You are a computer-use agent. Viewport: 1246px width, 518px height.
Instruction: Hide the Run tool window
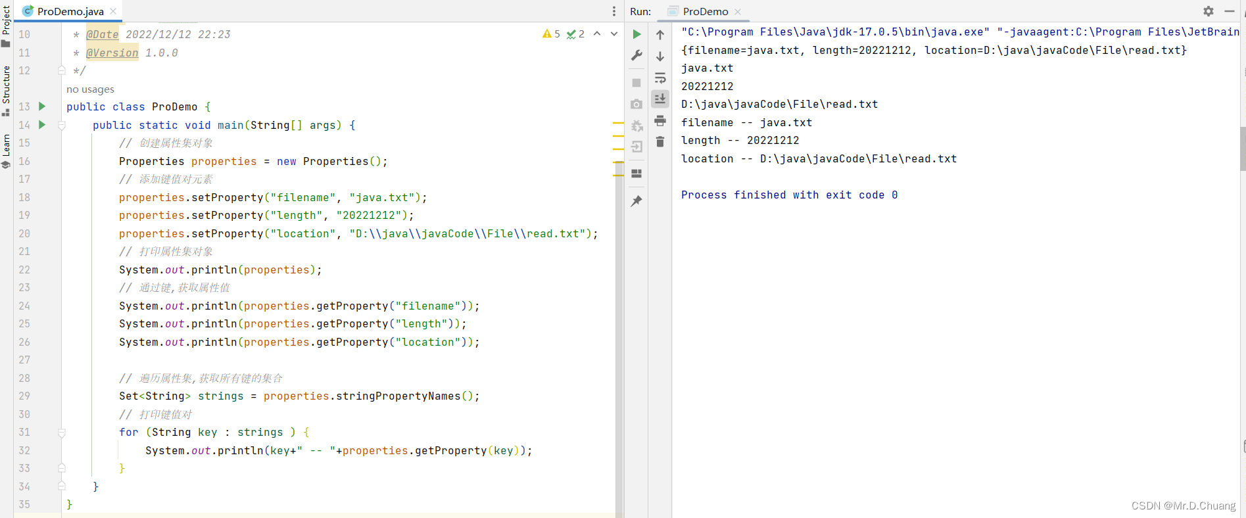pyautogui.click(x=1230, y=11)
